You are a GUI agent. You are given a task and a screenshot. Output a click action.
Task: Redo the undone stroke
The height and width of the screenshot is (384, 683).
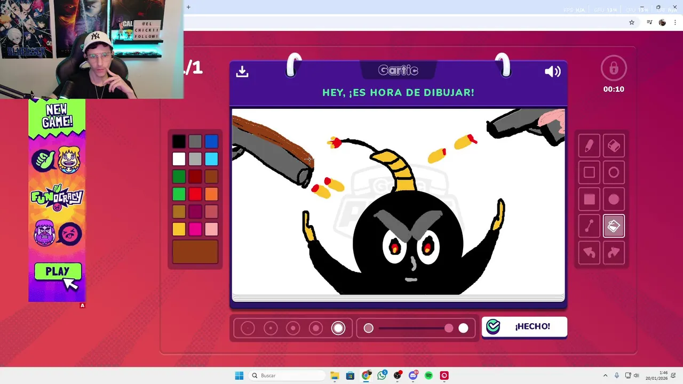click(x=614, y=253)
